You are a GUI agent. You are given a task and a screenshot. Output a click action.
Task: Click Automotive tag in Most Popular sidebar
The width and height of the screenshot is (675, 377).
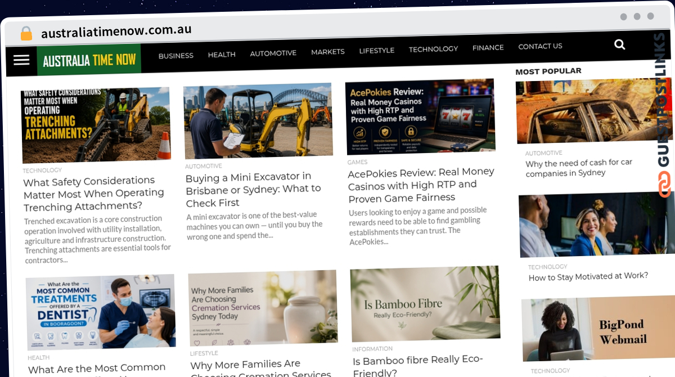pyautogui.click(x=544, y=153)
